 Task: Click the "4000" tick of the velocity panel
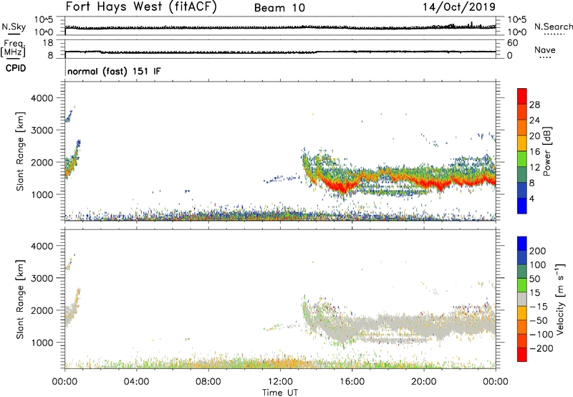coord(42,246)
